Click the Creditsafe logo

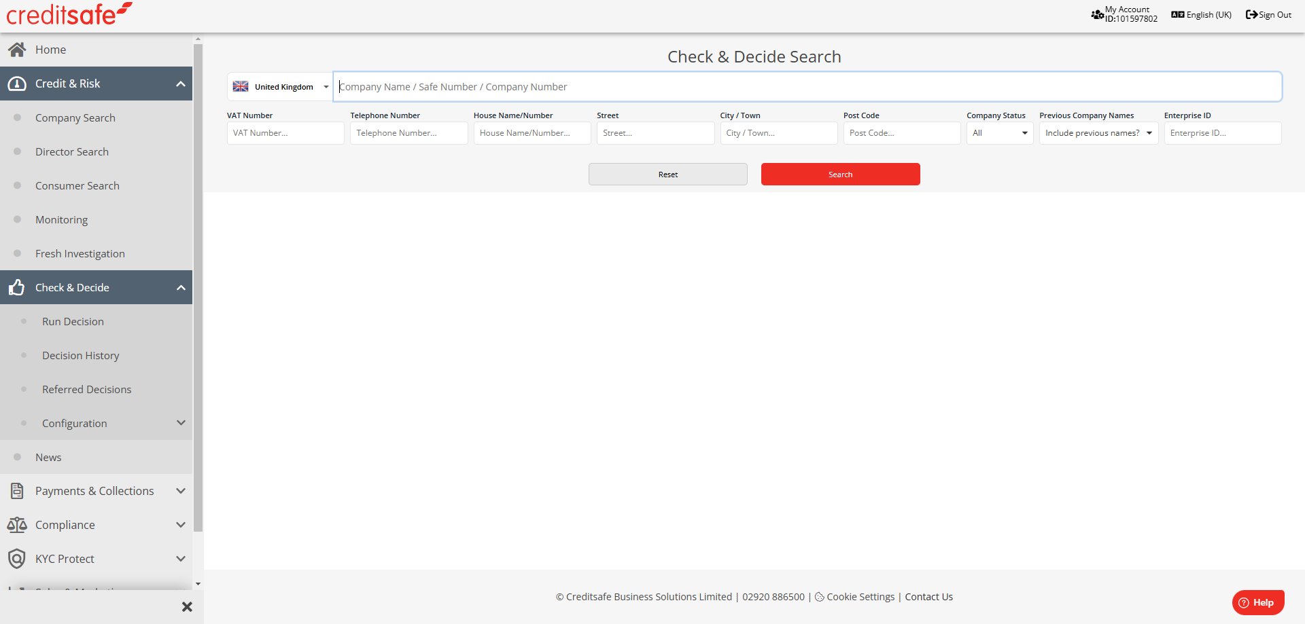68,13
